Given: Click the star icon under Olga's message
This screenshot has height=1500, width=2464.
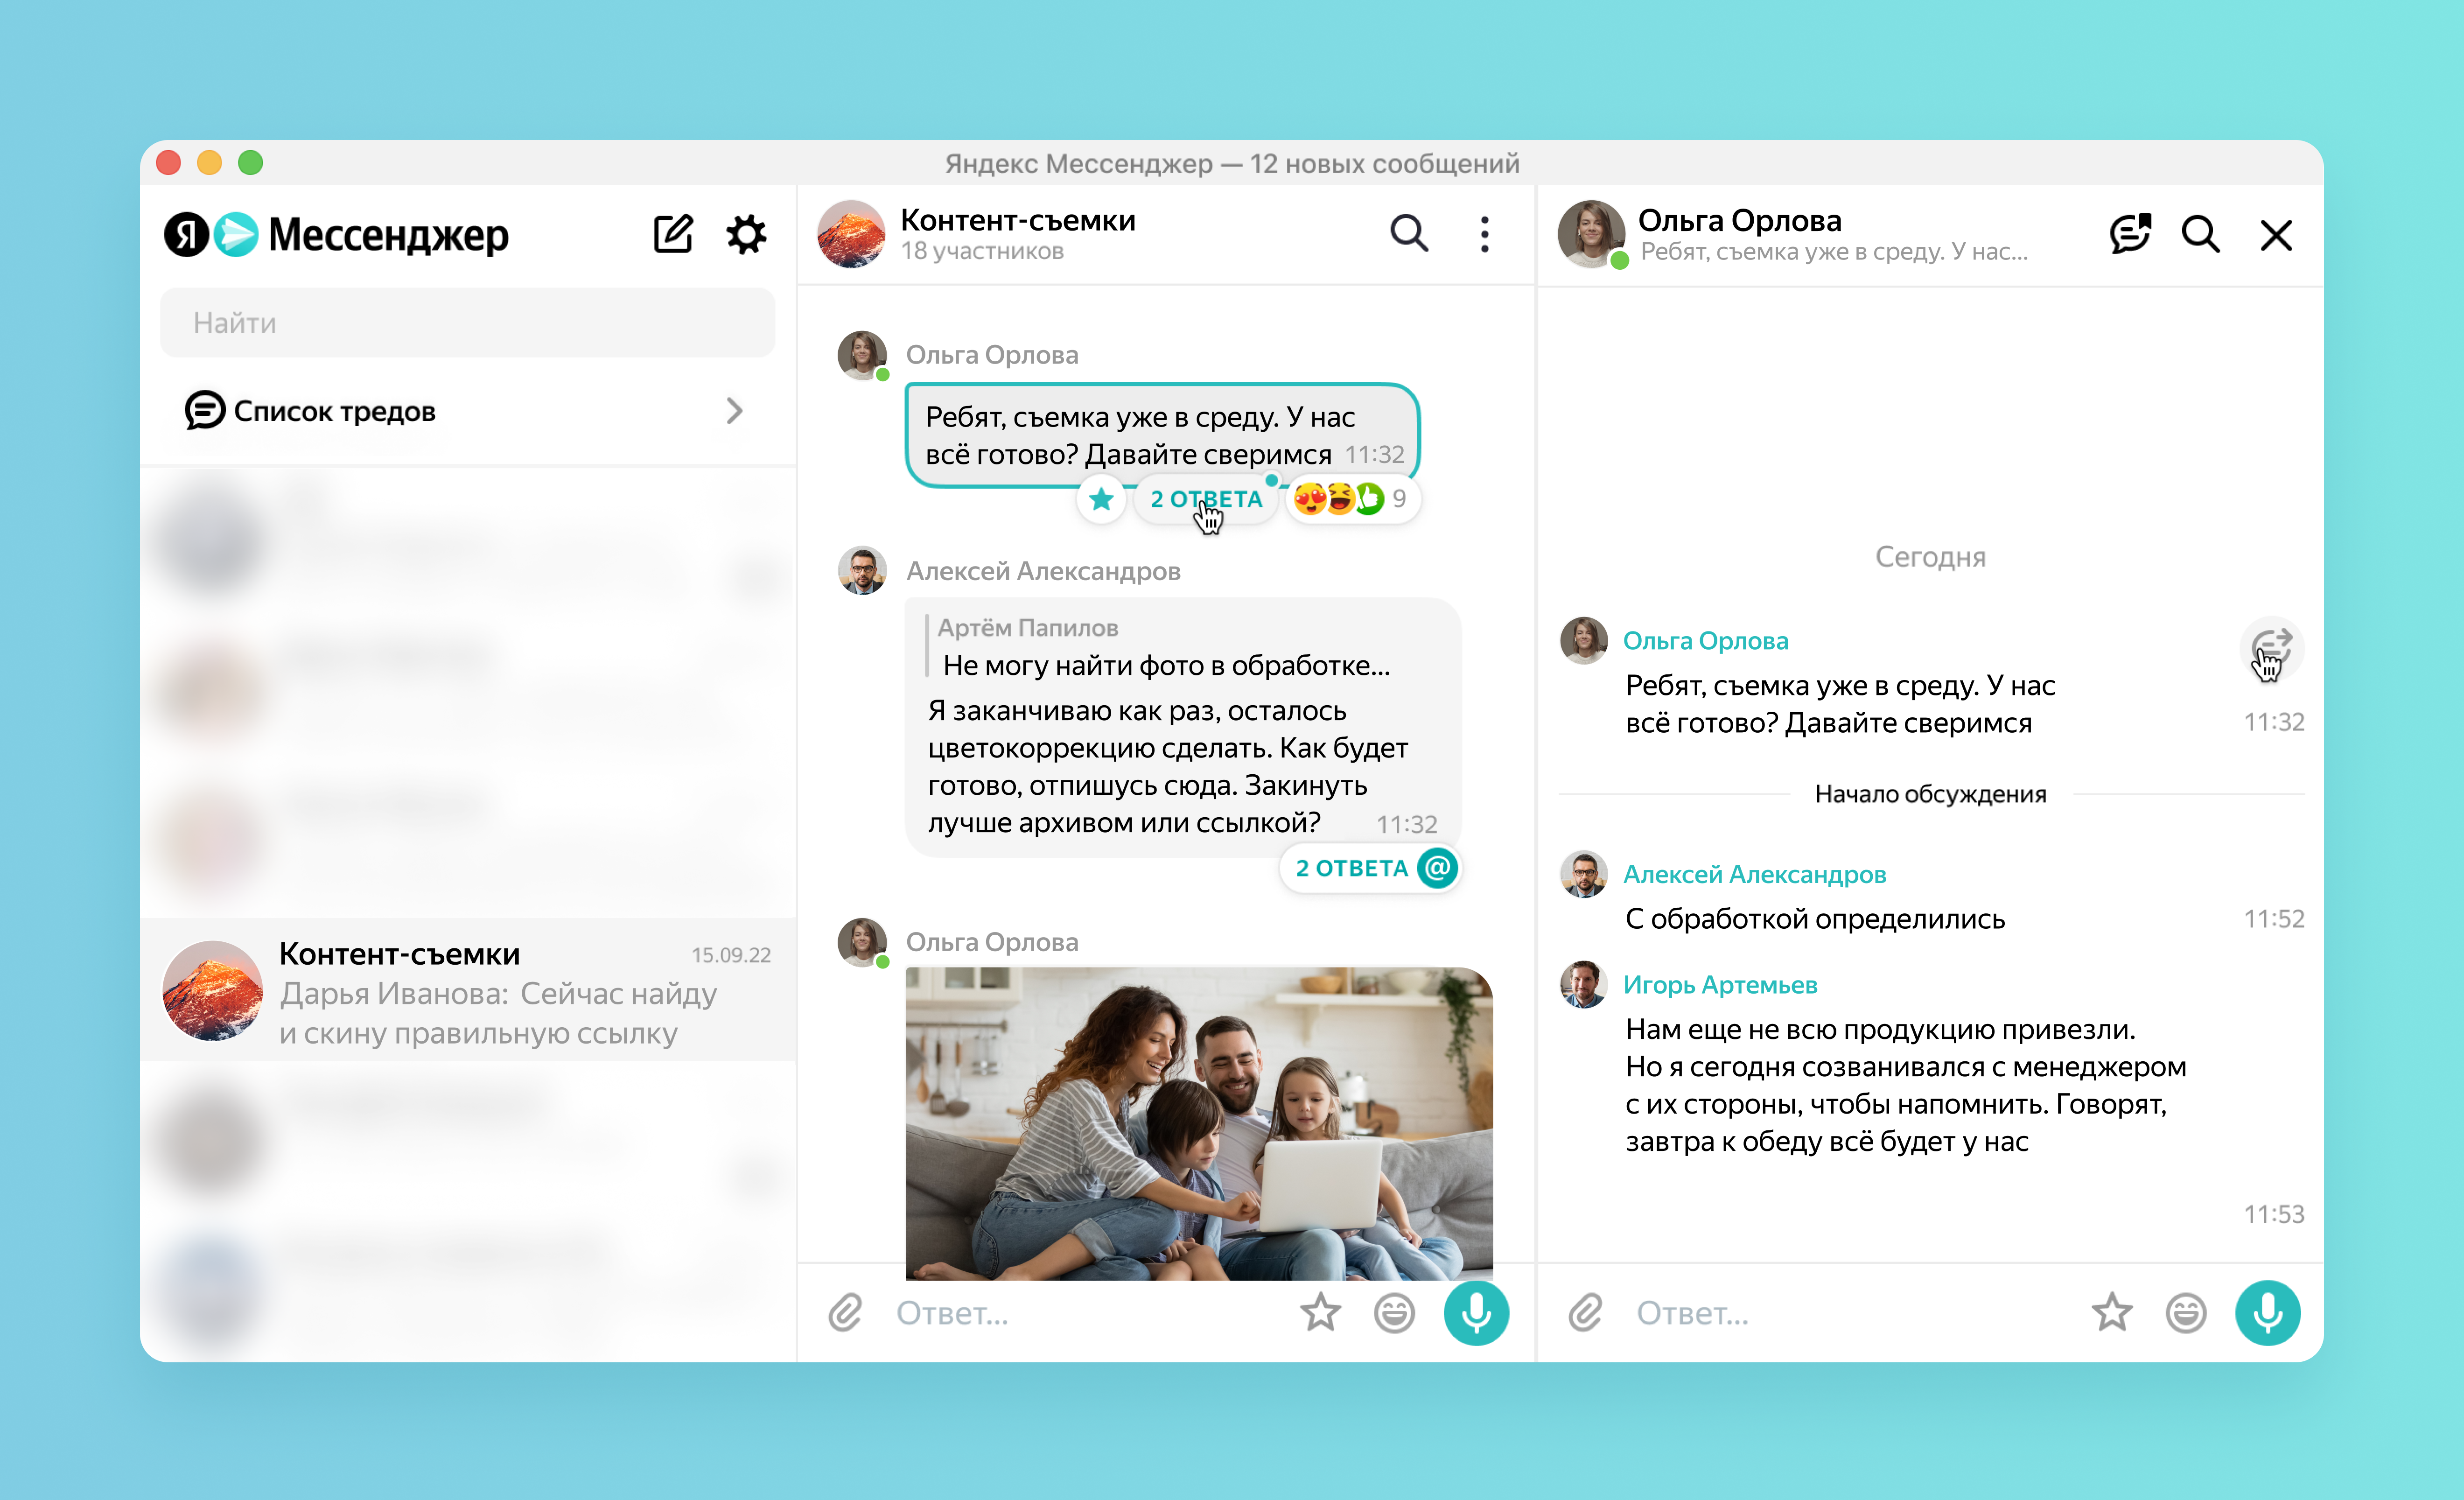Looking at the screenshot, I should [1101, 498].
